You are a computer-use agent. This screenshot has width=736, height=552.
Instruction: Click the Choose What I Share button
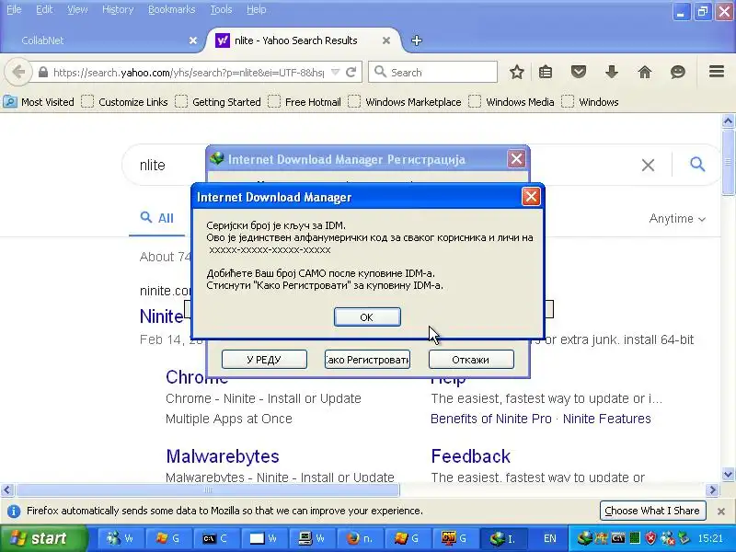coord(652,511)
